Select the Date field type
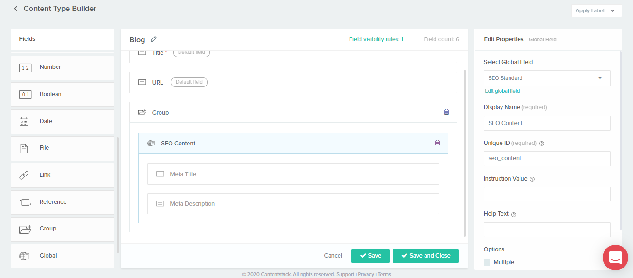633x278 pixels. tap(63, 121)
